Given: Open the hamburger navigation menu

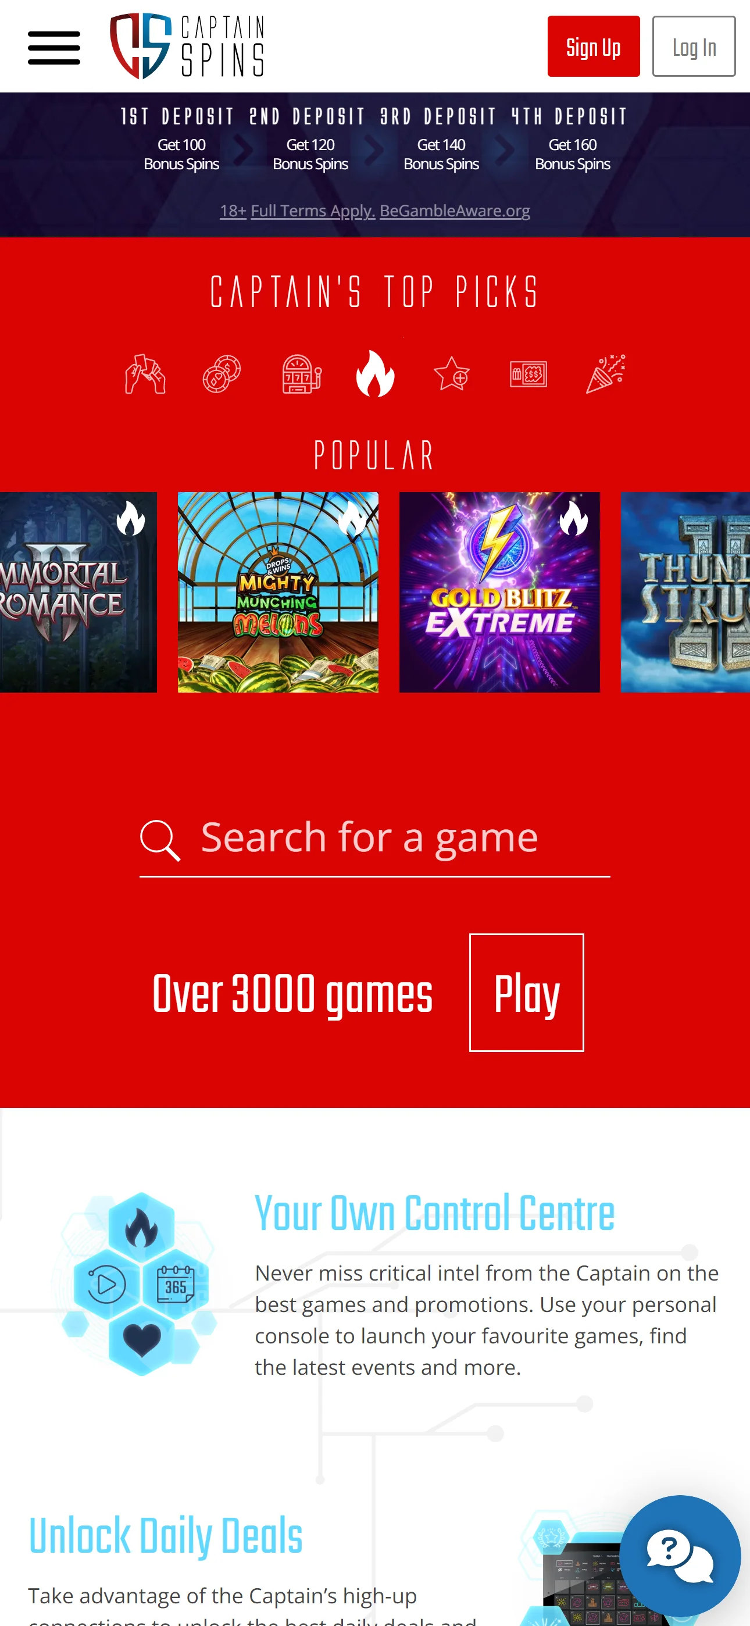Looking at the screenshot, I should (x=53, y=47).
